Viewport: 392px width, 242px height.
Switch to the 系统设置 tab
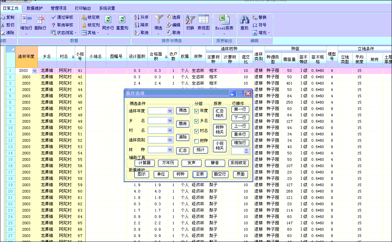[x=107, y=8]
